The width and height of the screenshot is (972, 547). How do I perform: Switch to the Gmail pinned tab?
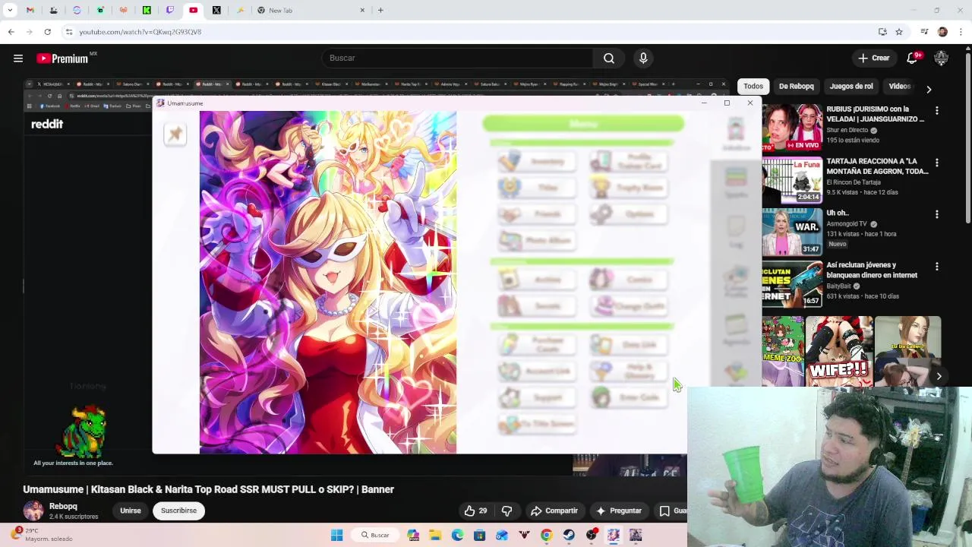[x=30, y=10]
